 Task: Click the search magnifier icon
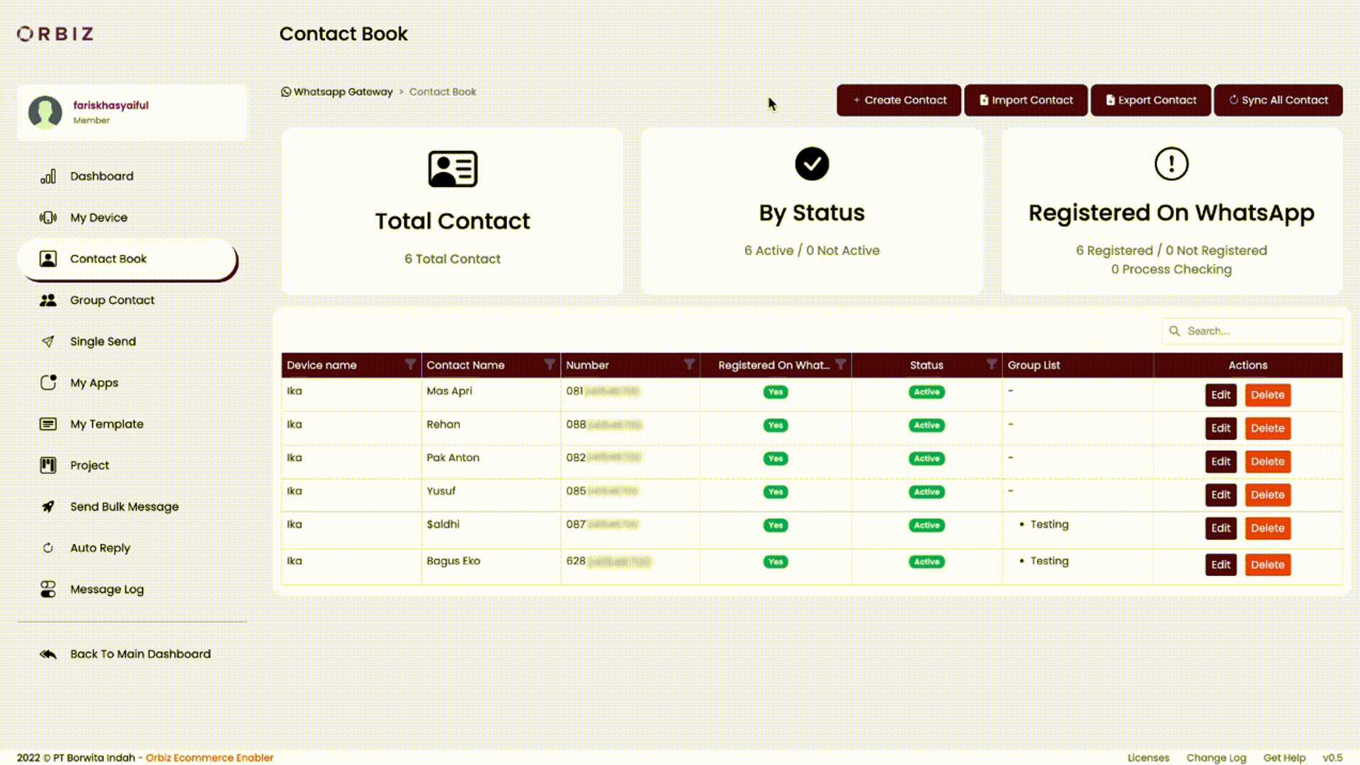1174,331
